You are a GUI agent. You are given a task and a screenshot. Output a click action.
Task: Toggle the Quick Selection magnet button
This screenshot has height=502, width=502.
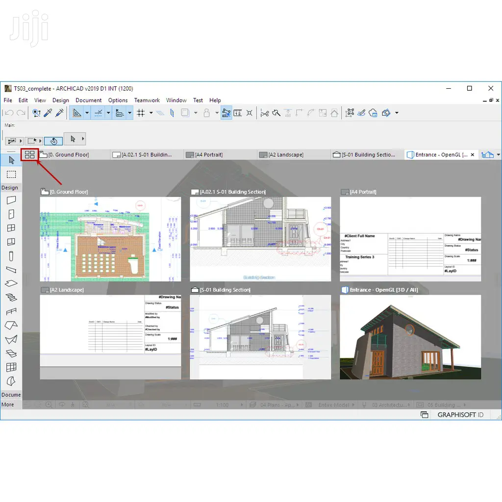coord(53,141)
